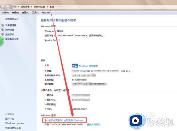Open the 文件(F) menu
This screenshot has height=131, width=177.
[5, 13]
